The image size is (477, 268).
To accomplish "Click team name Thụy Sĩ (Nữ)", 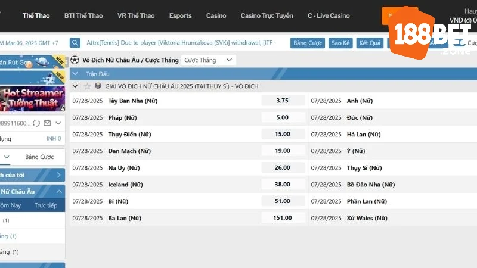I will point(364,168).
